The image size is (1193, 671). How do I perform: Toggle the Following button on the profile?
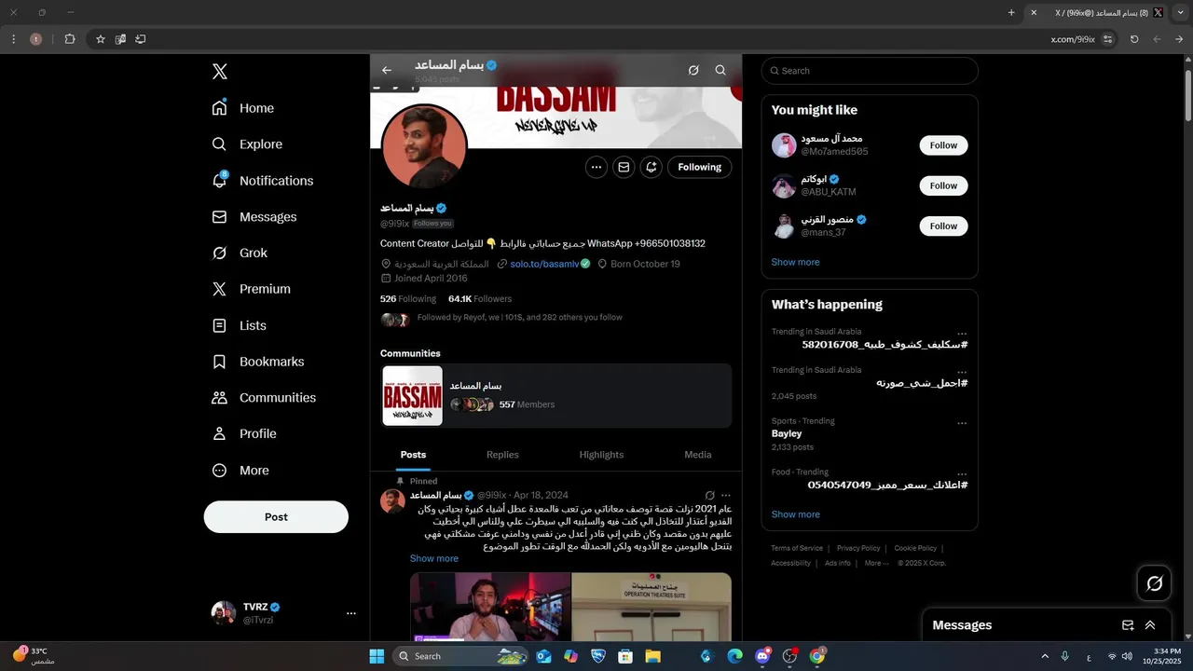700,167
